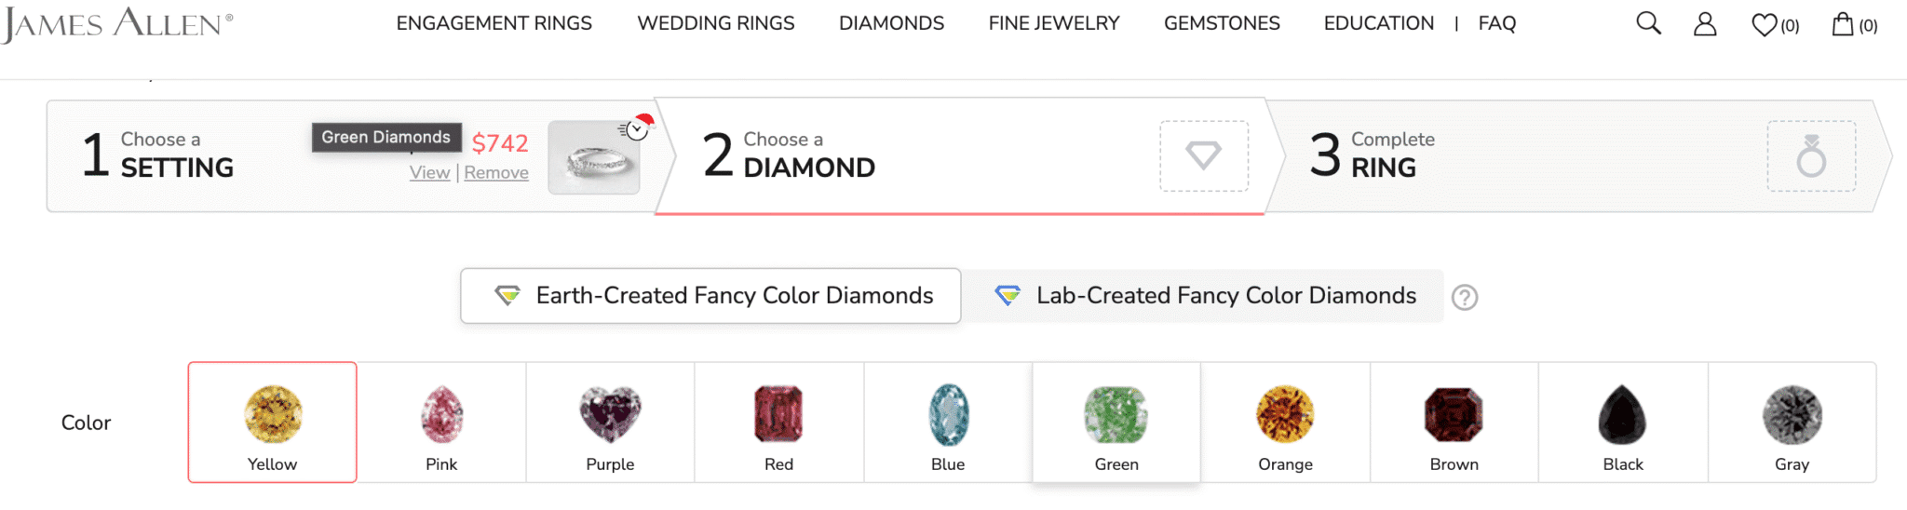Pick the Pink diamond color
The width and height of the screenshot is (1907, 510).
(x=441, y=423)
